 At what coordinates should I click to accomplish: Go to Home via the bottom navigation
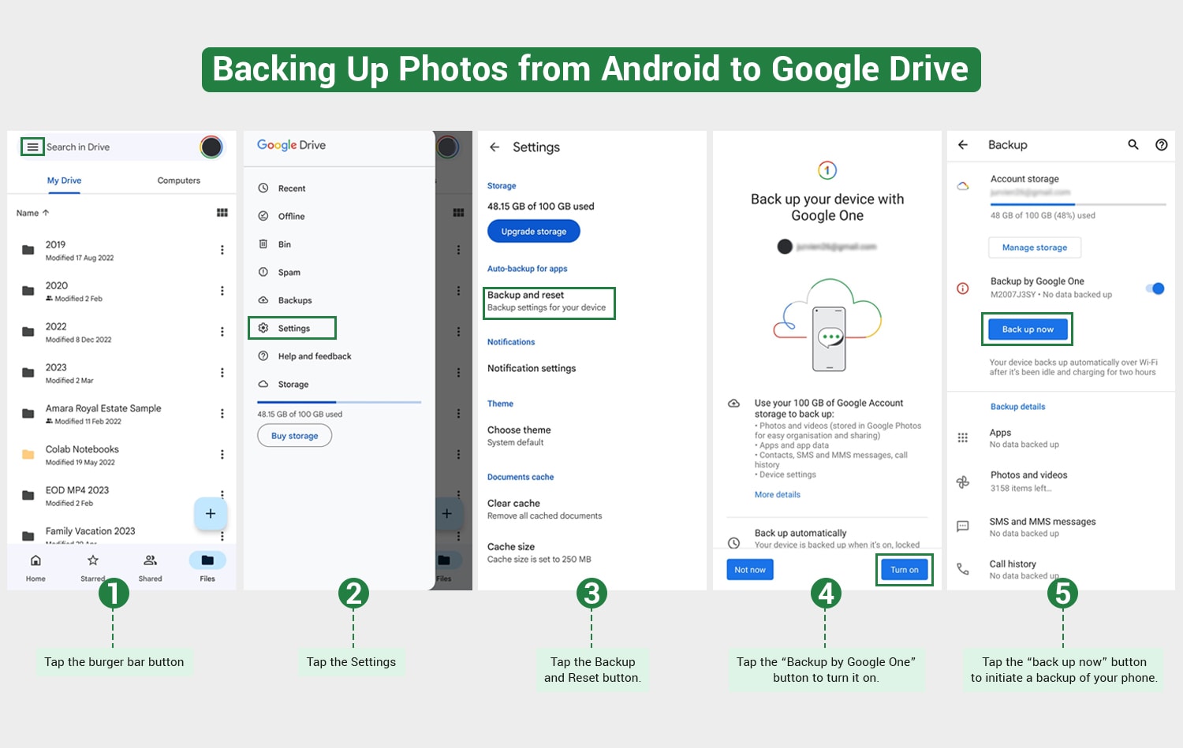(x=35, y=566)
